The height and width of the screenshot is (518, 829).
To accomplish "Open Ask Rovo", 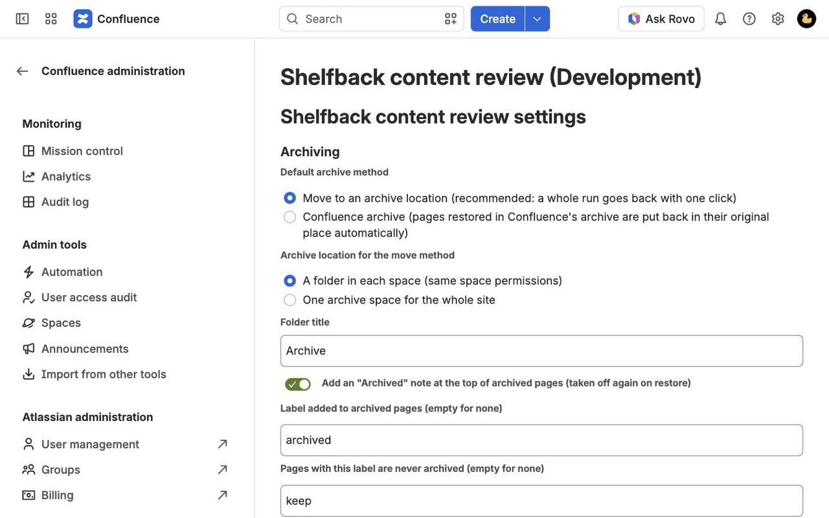I will 661,19.
